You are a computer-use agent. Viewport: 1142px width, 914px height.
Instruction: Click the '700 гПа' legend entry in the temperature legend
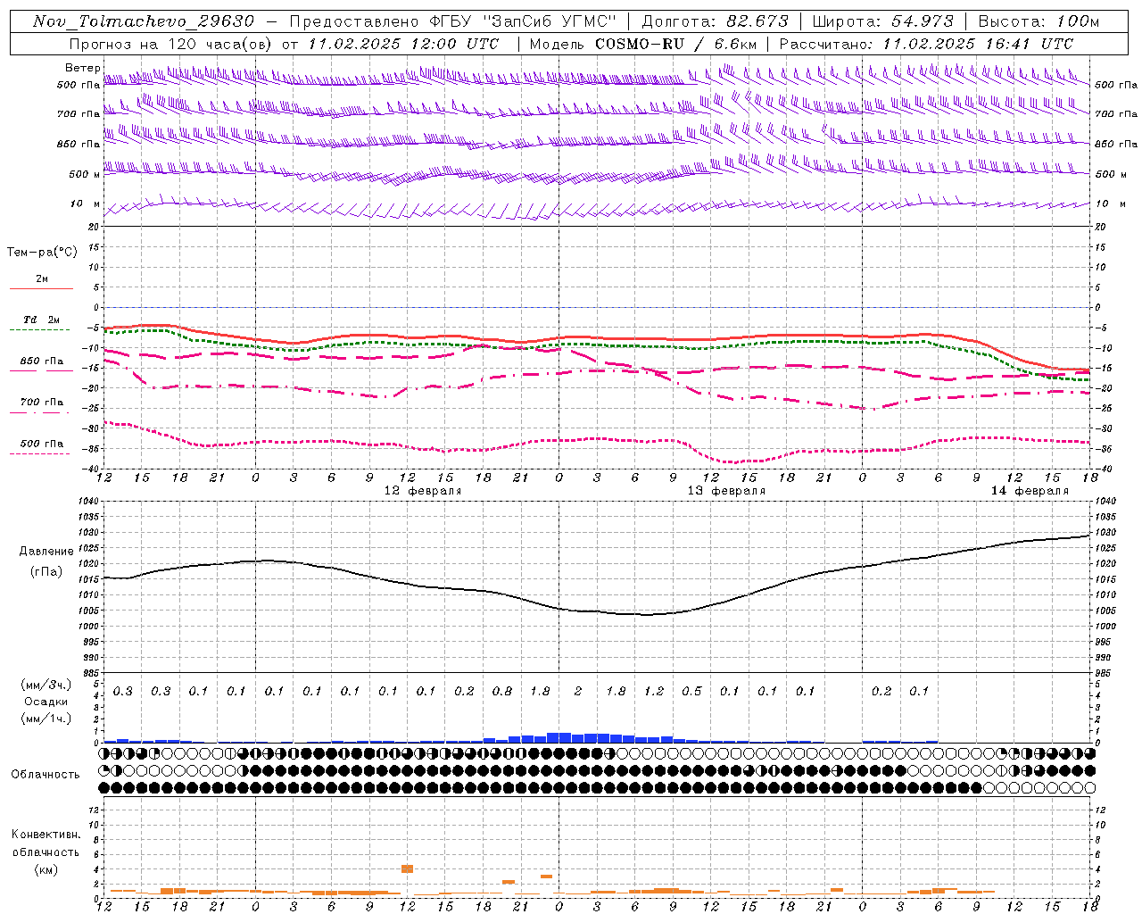point(42,403)
